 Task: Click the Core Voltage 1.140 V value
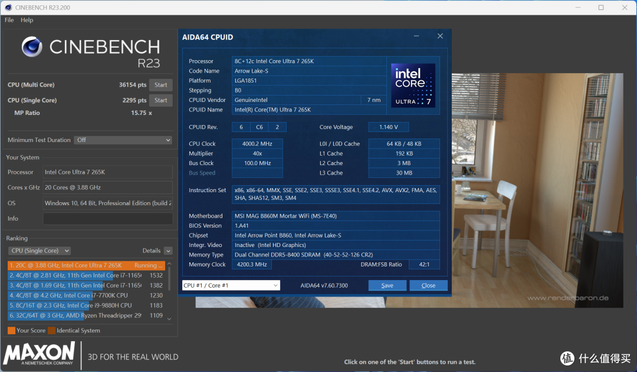tap(388, 127)
